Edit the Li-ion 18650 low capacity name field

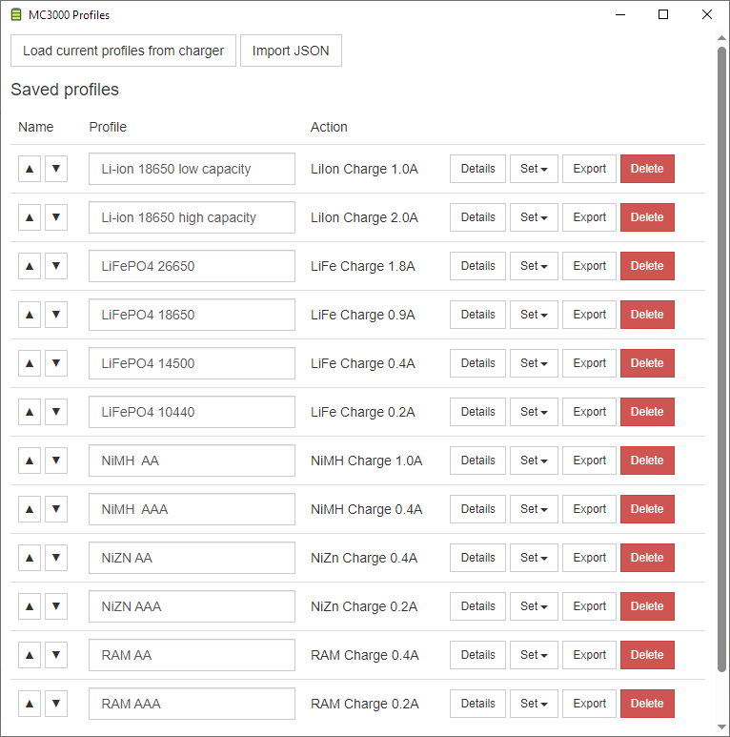point(192,169)
